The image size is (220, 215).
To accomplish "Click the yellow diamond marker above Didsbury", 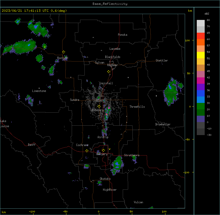I will point(99,106).
